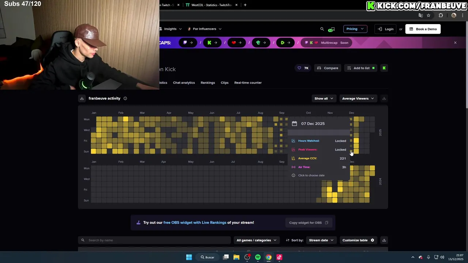Open the green turtle-icon recap pill
Viewport: 468px width, 263px height.
[261, 43]
